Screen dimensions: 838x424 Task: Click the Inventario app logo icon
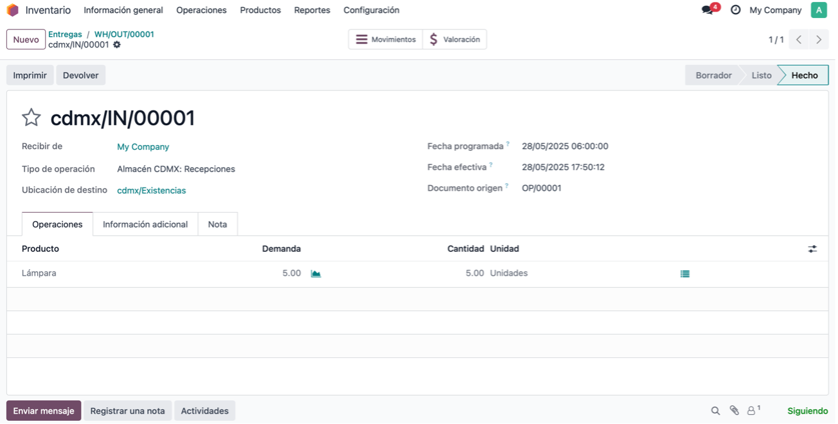pyautogui.click(x=12, y=10)
